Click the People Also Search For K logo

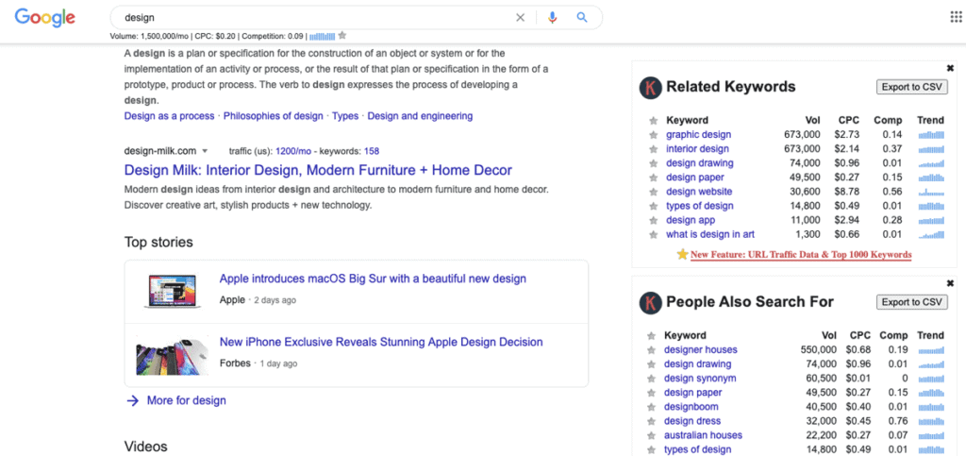pos(650,302)
